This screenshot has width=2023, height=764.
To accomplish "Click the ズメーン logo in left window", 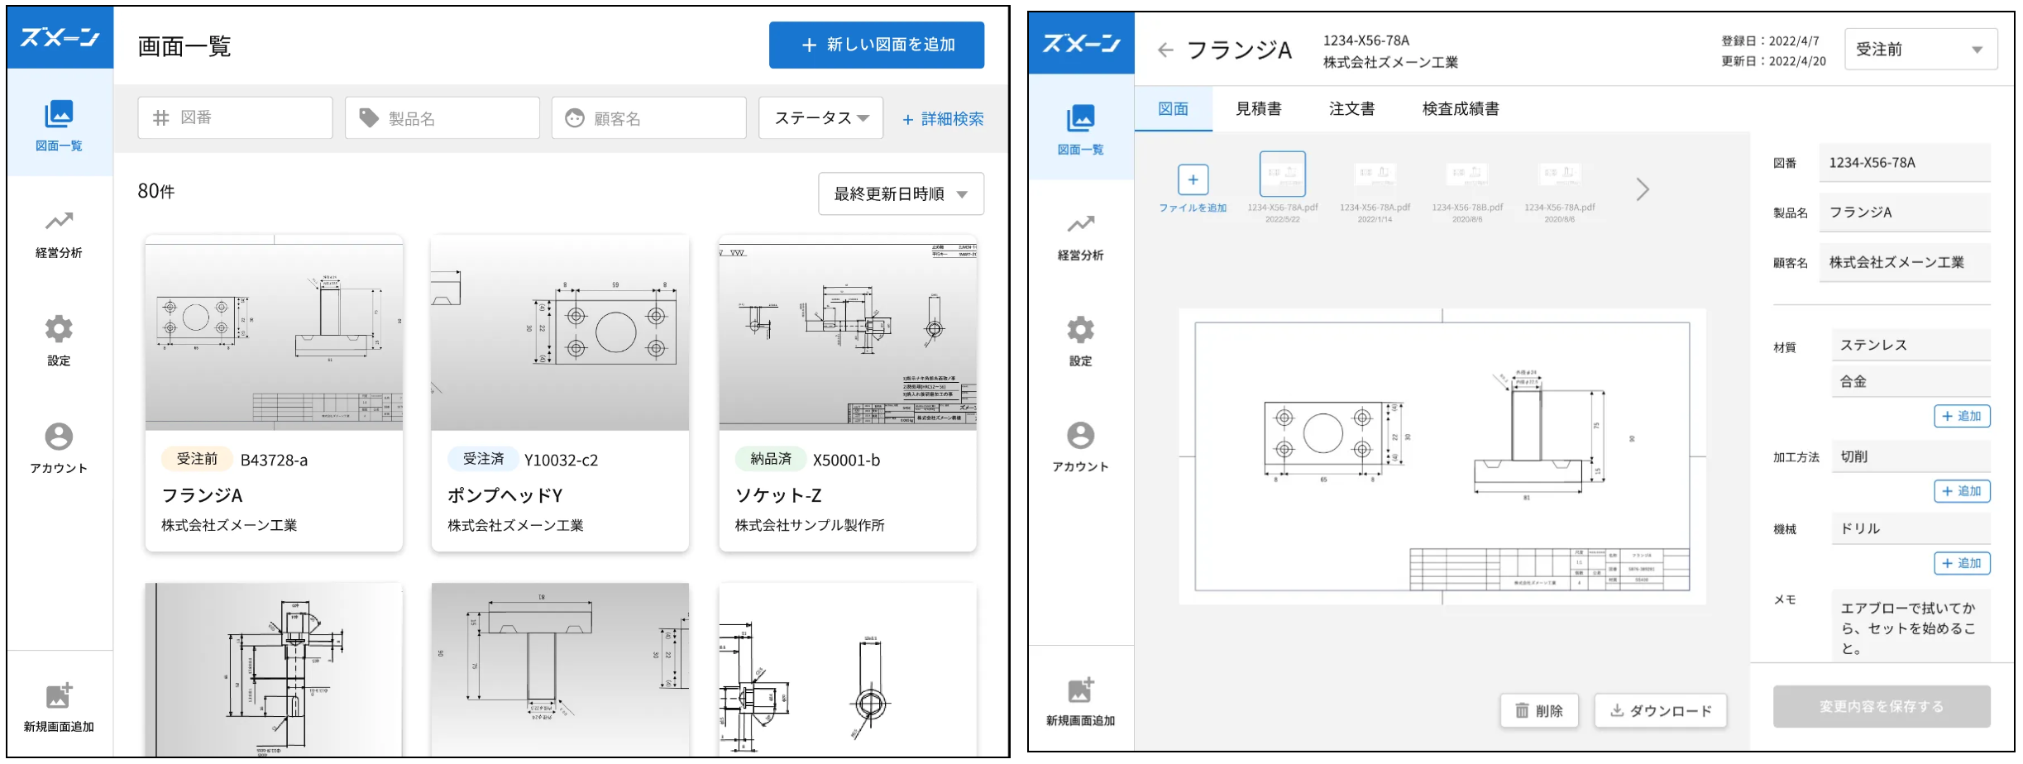I will pos(60,37).
